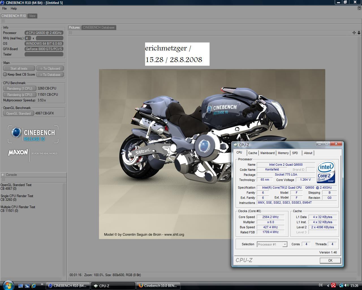This screenshot has height=290, width=362.
Task: Click the Cinebench application title icon
Action: point(2,3)
